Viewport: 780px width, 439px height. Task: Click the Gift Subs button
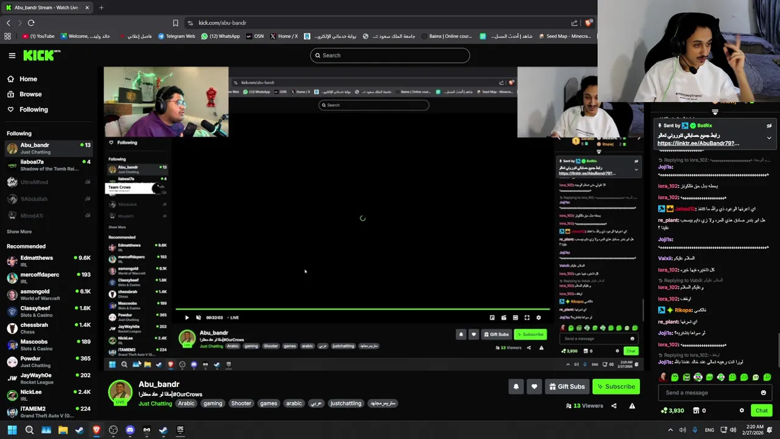(567, 387)
